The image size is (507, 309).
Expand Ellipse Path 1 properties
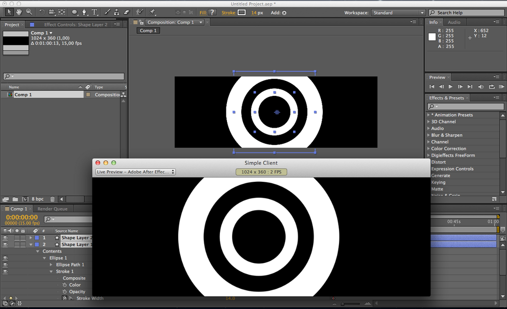click(x=51, y=265)
